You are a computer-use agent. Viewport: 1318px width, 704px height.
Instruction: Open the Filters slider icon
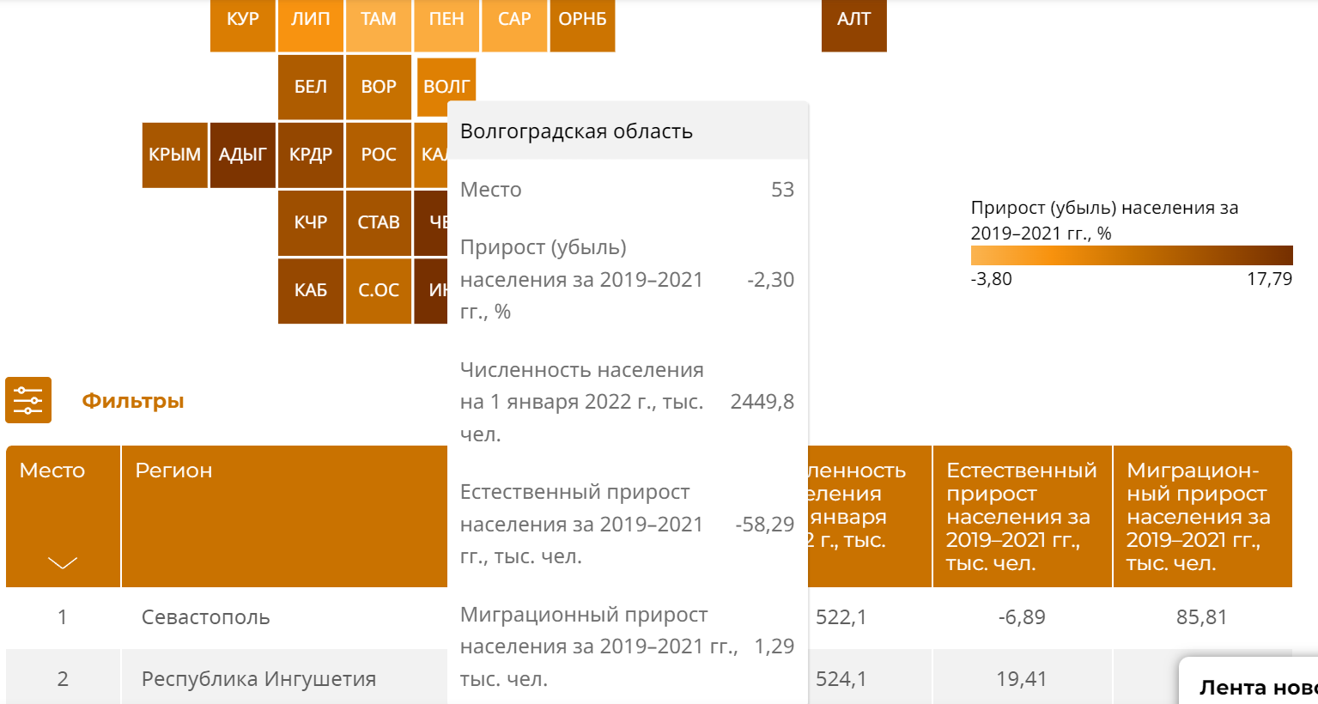pyautogui.click(x=28, y=400)
